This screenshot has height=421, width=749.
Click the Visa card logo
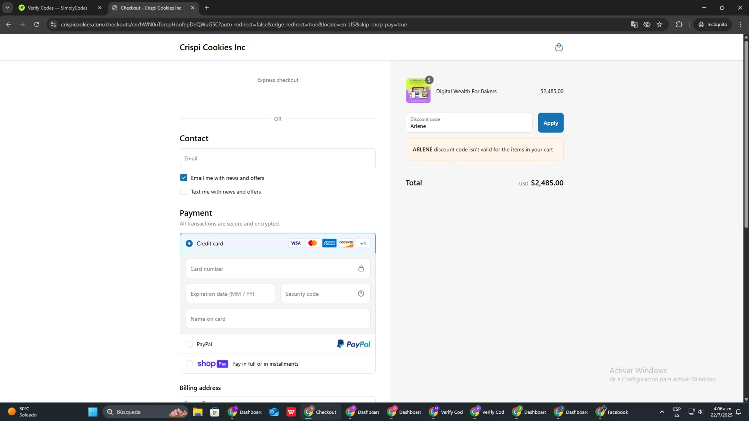[296, 243]
